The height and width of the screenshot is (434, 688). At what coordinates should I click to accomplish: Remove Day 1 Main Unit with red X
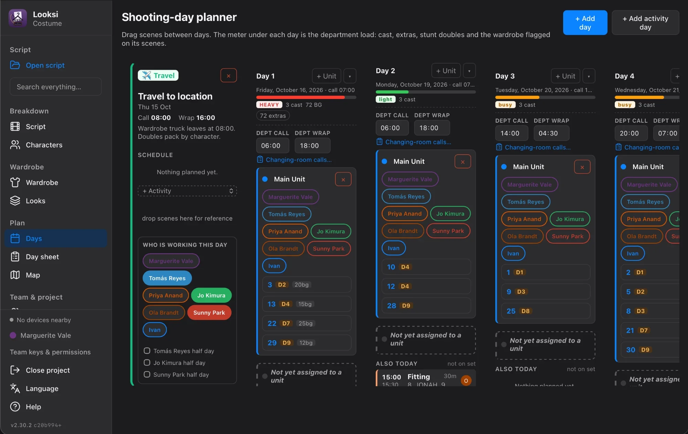[343, 179]
